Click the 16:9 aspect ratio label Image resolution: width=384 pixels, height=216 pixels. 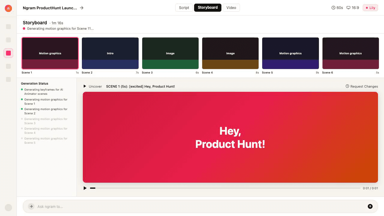click(355, 8)
